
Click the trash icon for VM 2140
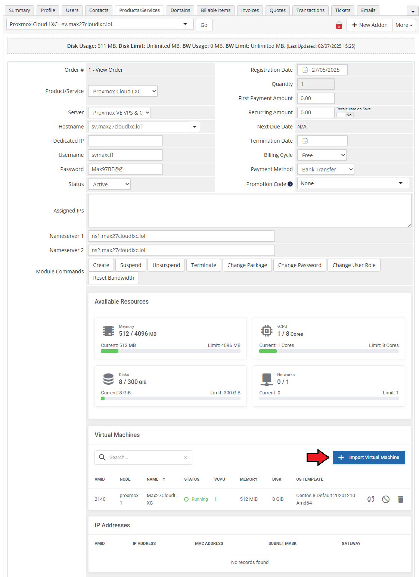pos(401,499)
